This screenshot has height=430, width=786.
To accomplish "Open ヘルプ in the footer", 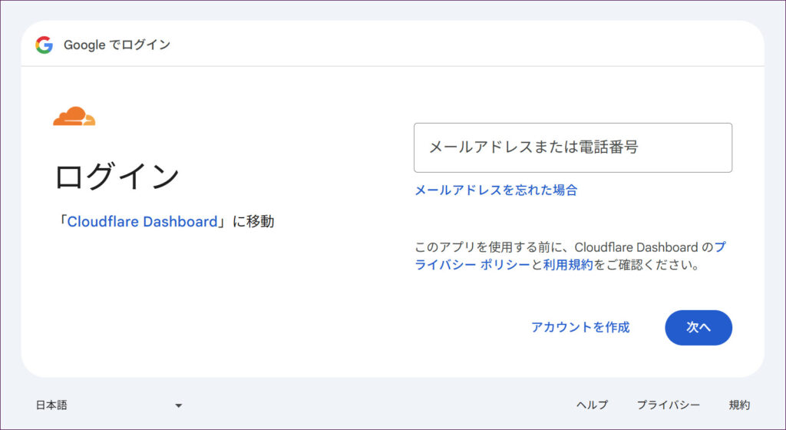I will click(x=592, y=405).
